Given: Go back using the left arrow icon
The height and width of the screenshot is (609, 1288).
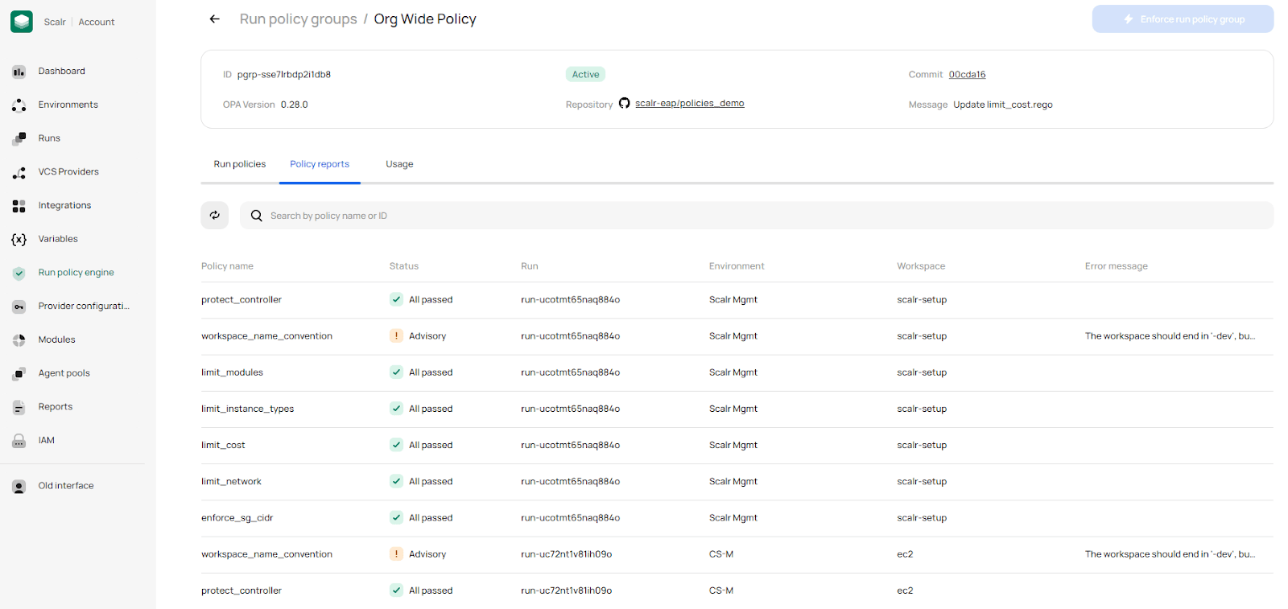Looking at the screenshot, I should [214, 19].
